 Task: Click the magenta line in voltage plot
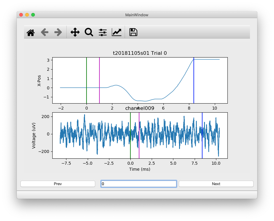coord(139,135)
